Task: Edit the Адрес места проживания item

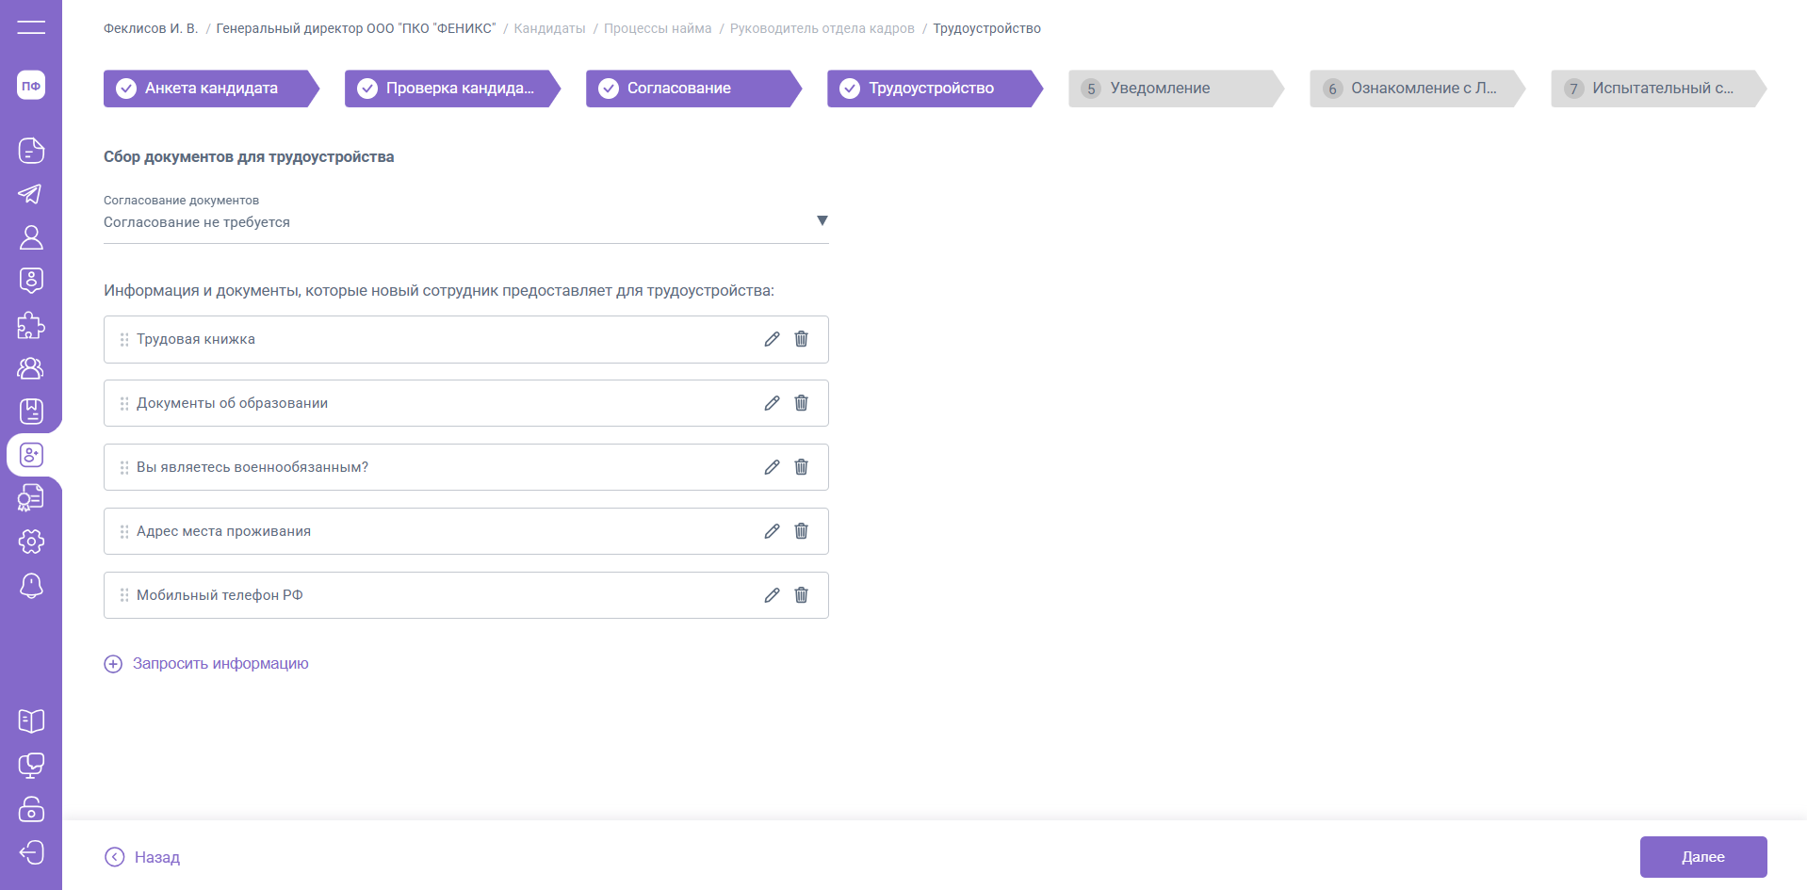Action: [x=772, y=531]
